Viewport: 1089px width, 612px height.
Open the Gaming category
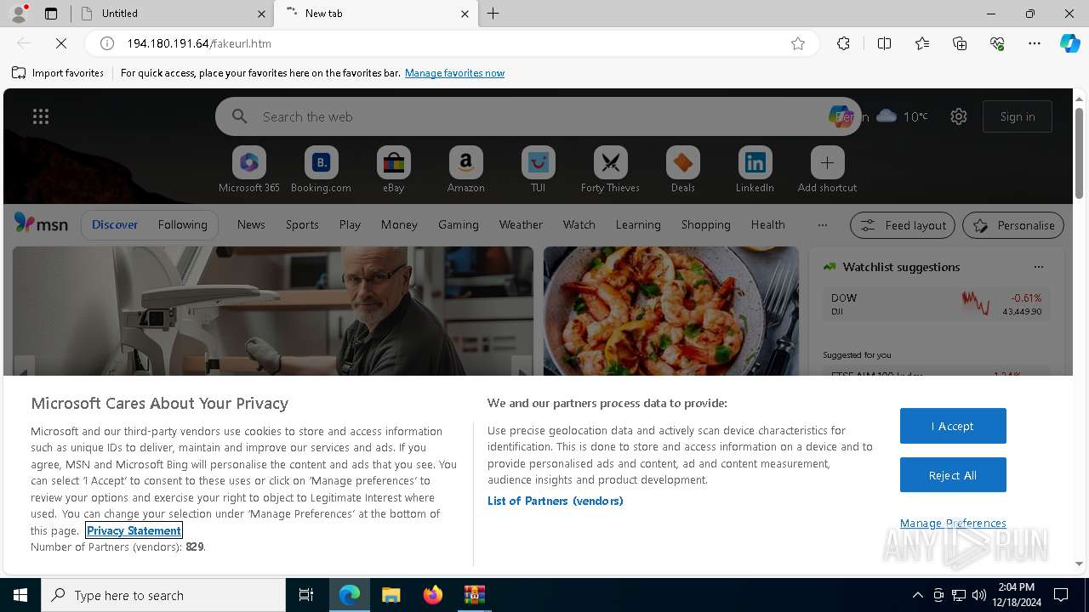(x=459, y=224)
